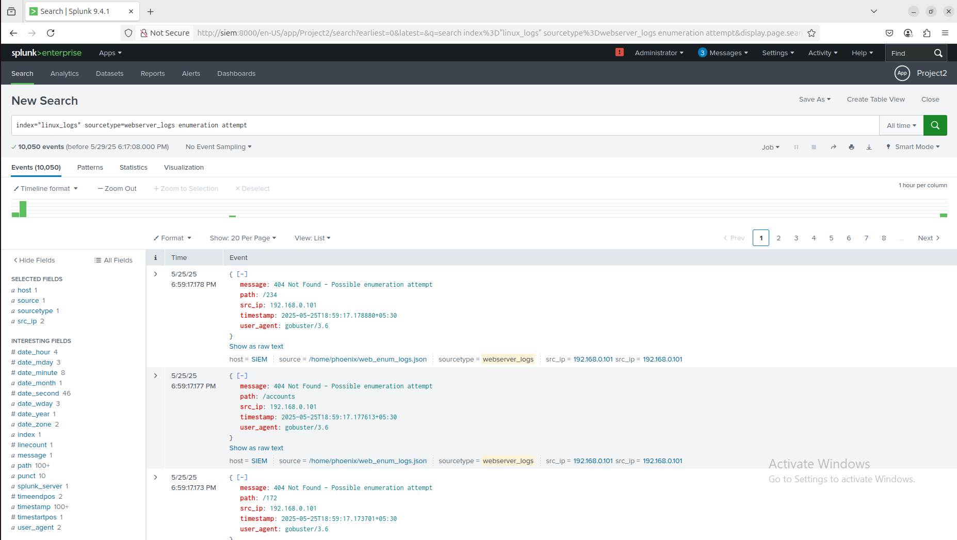Open Firefox recent browsing view icon
This screenshot has width=957, height=540.
[11, 11]
